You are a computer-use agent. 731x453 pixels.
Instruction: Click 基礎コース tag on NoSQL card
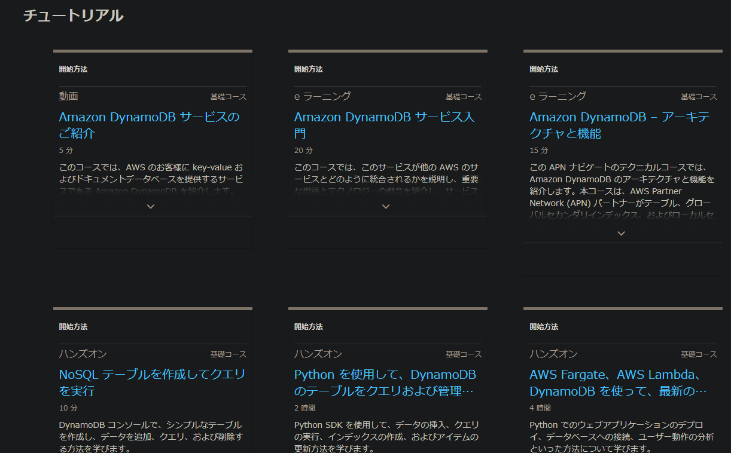click(x=228, y=354)
